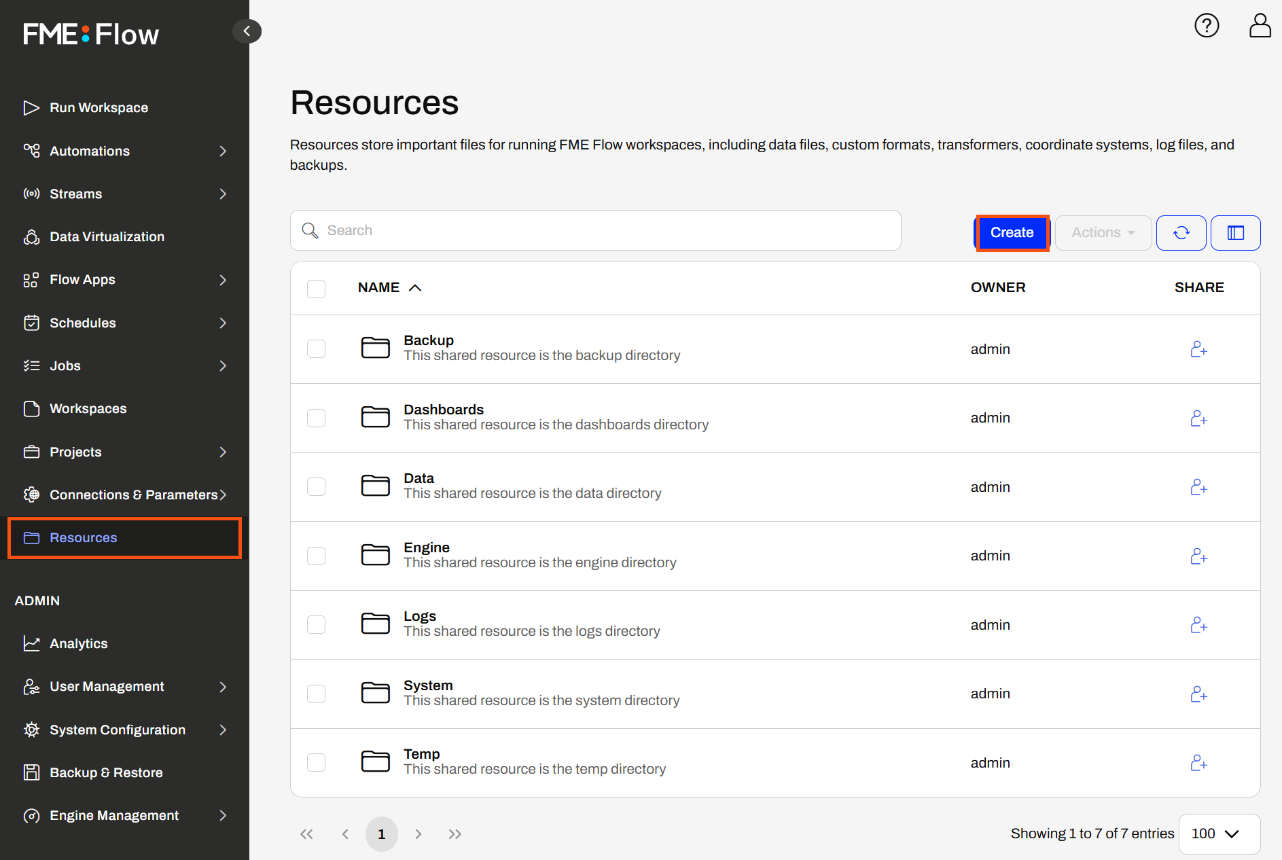This screenshot has width=1282, height=860.
Task: Click inside the Search field
Action: coord(595,230)
